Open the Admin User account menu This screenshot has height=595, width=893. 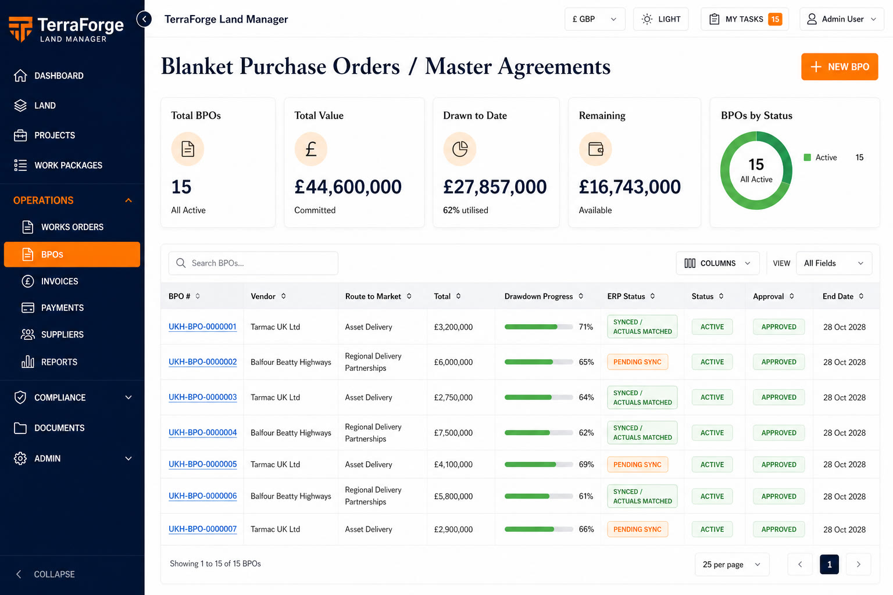[x=842, y=19]
